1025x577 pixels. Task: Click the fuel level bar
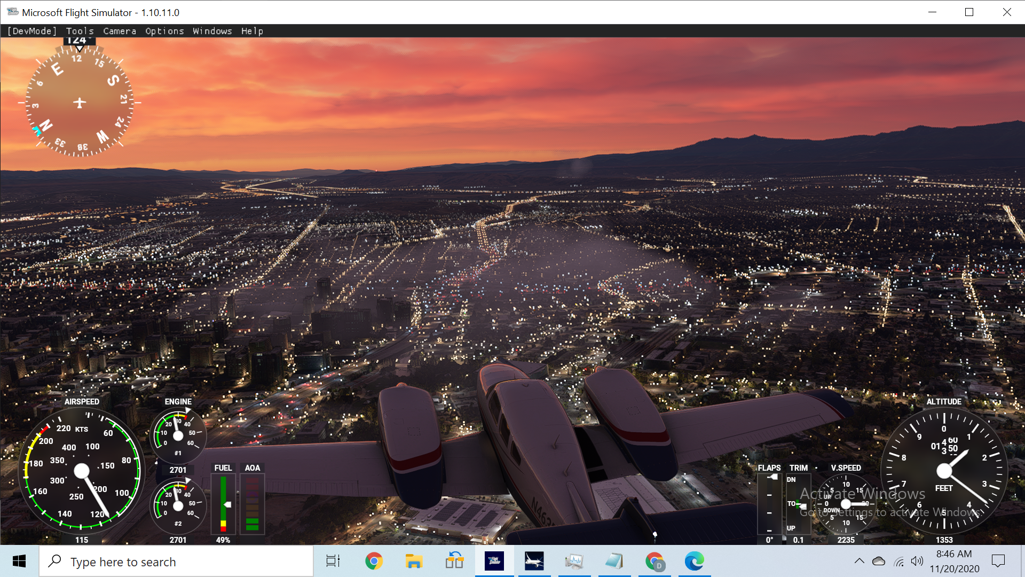coord(223,503)
